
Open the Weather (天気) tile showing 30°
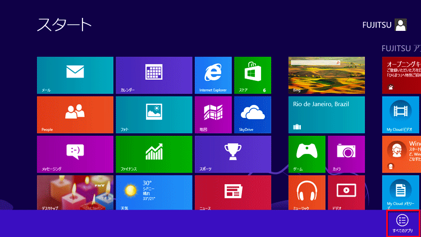(x=154, y=193)
